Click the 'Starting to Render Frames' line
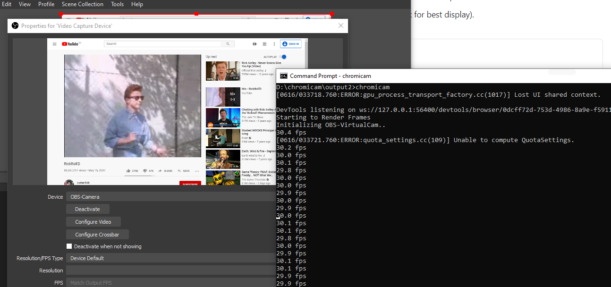This screenshot has height=287, width=611. 323,117
